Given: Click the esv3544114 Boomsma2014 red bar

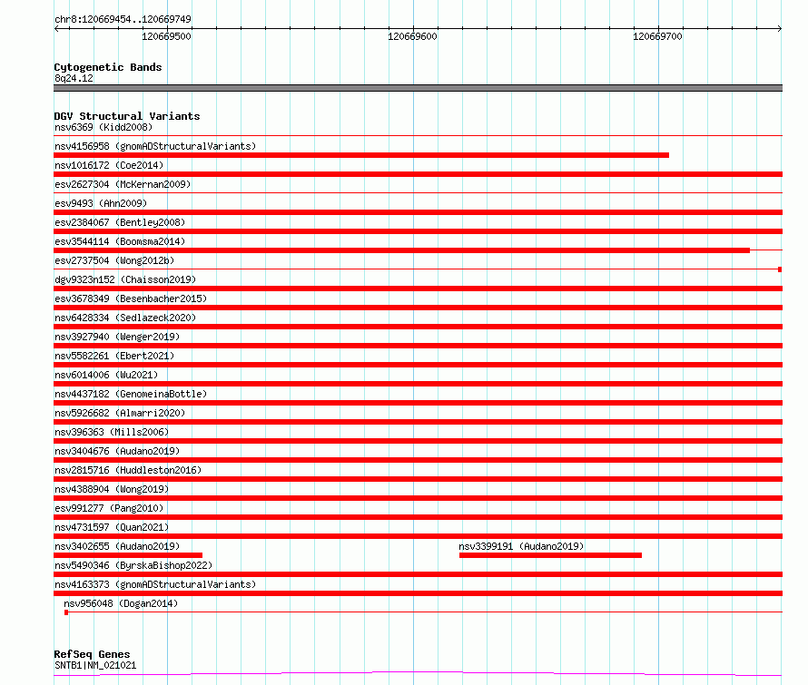Looking at the screenshot, I should 402,250.
